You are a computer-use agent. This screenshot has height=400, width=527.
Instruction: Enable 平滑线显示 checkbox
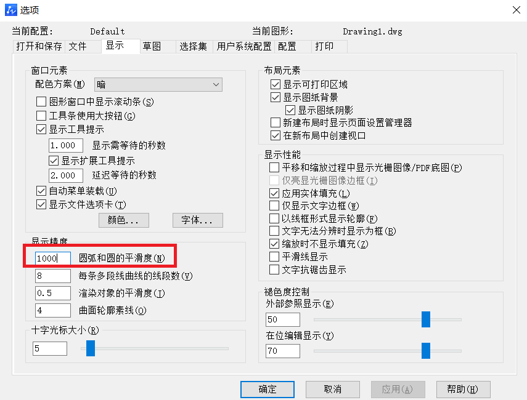274,257
